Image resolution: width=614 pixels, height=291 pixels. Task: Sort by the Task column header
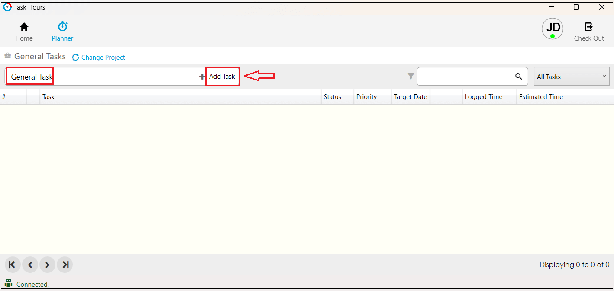pos(181,97)
